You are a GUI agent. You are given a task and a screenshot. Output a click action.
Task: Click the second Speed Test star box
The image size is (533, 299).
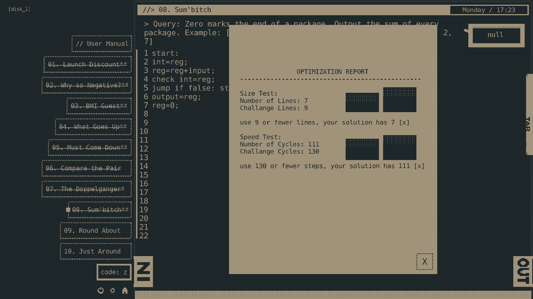point(399,148)
